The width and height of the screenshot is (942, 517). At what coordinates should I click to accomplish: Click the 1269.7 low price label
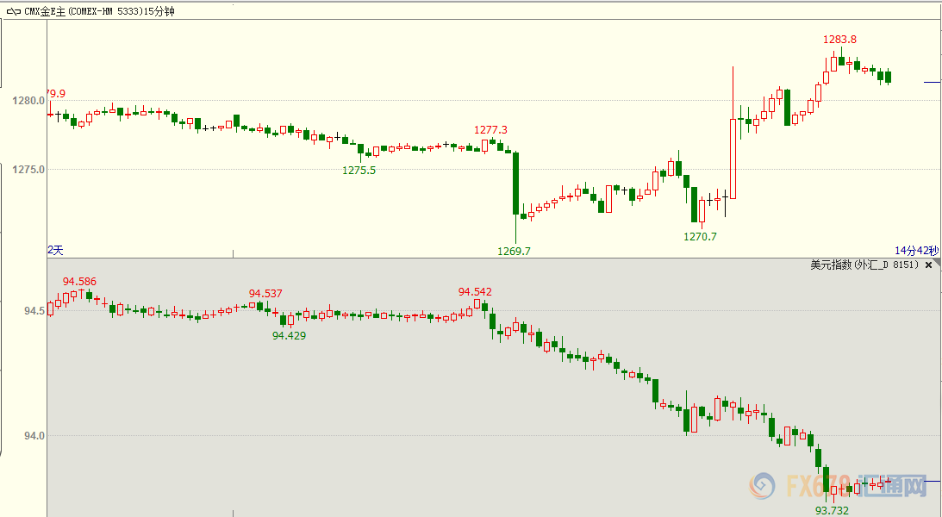click(515, 252)
